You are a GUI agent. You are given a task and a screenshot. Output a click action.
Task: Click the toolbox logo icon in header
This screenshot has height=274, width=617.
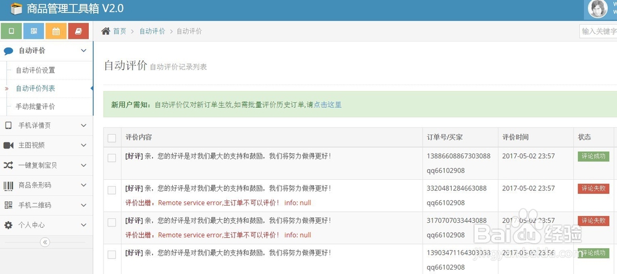pos(16,9)
